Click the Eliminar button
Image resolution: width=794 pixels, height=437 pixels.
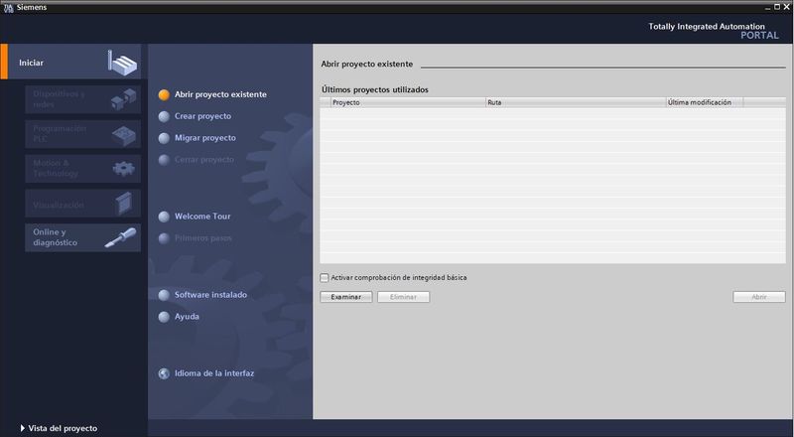pos(404,297)
